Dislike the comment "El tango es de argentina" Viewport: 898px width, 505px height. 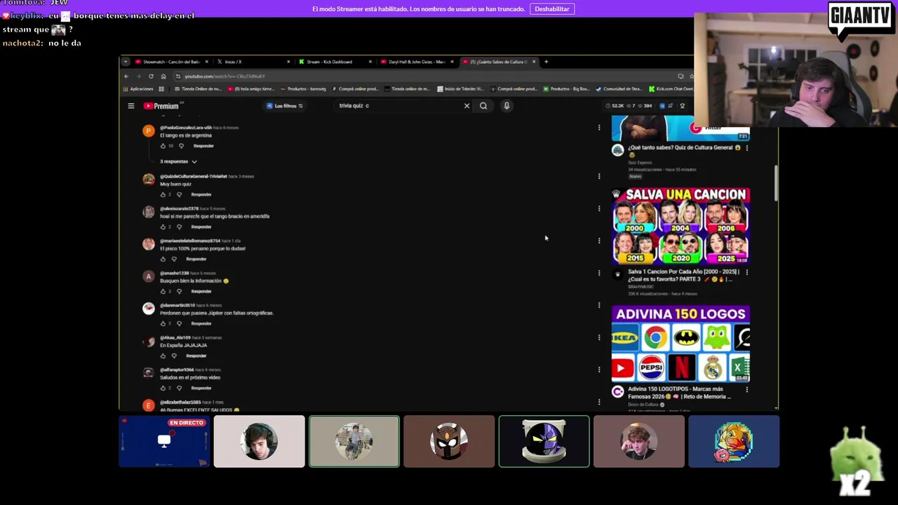(181, 146)
